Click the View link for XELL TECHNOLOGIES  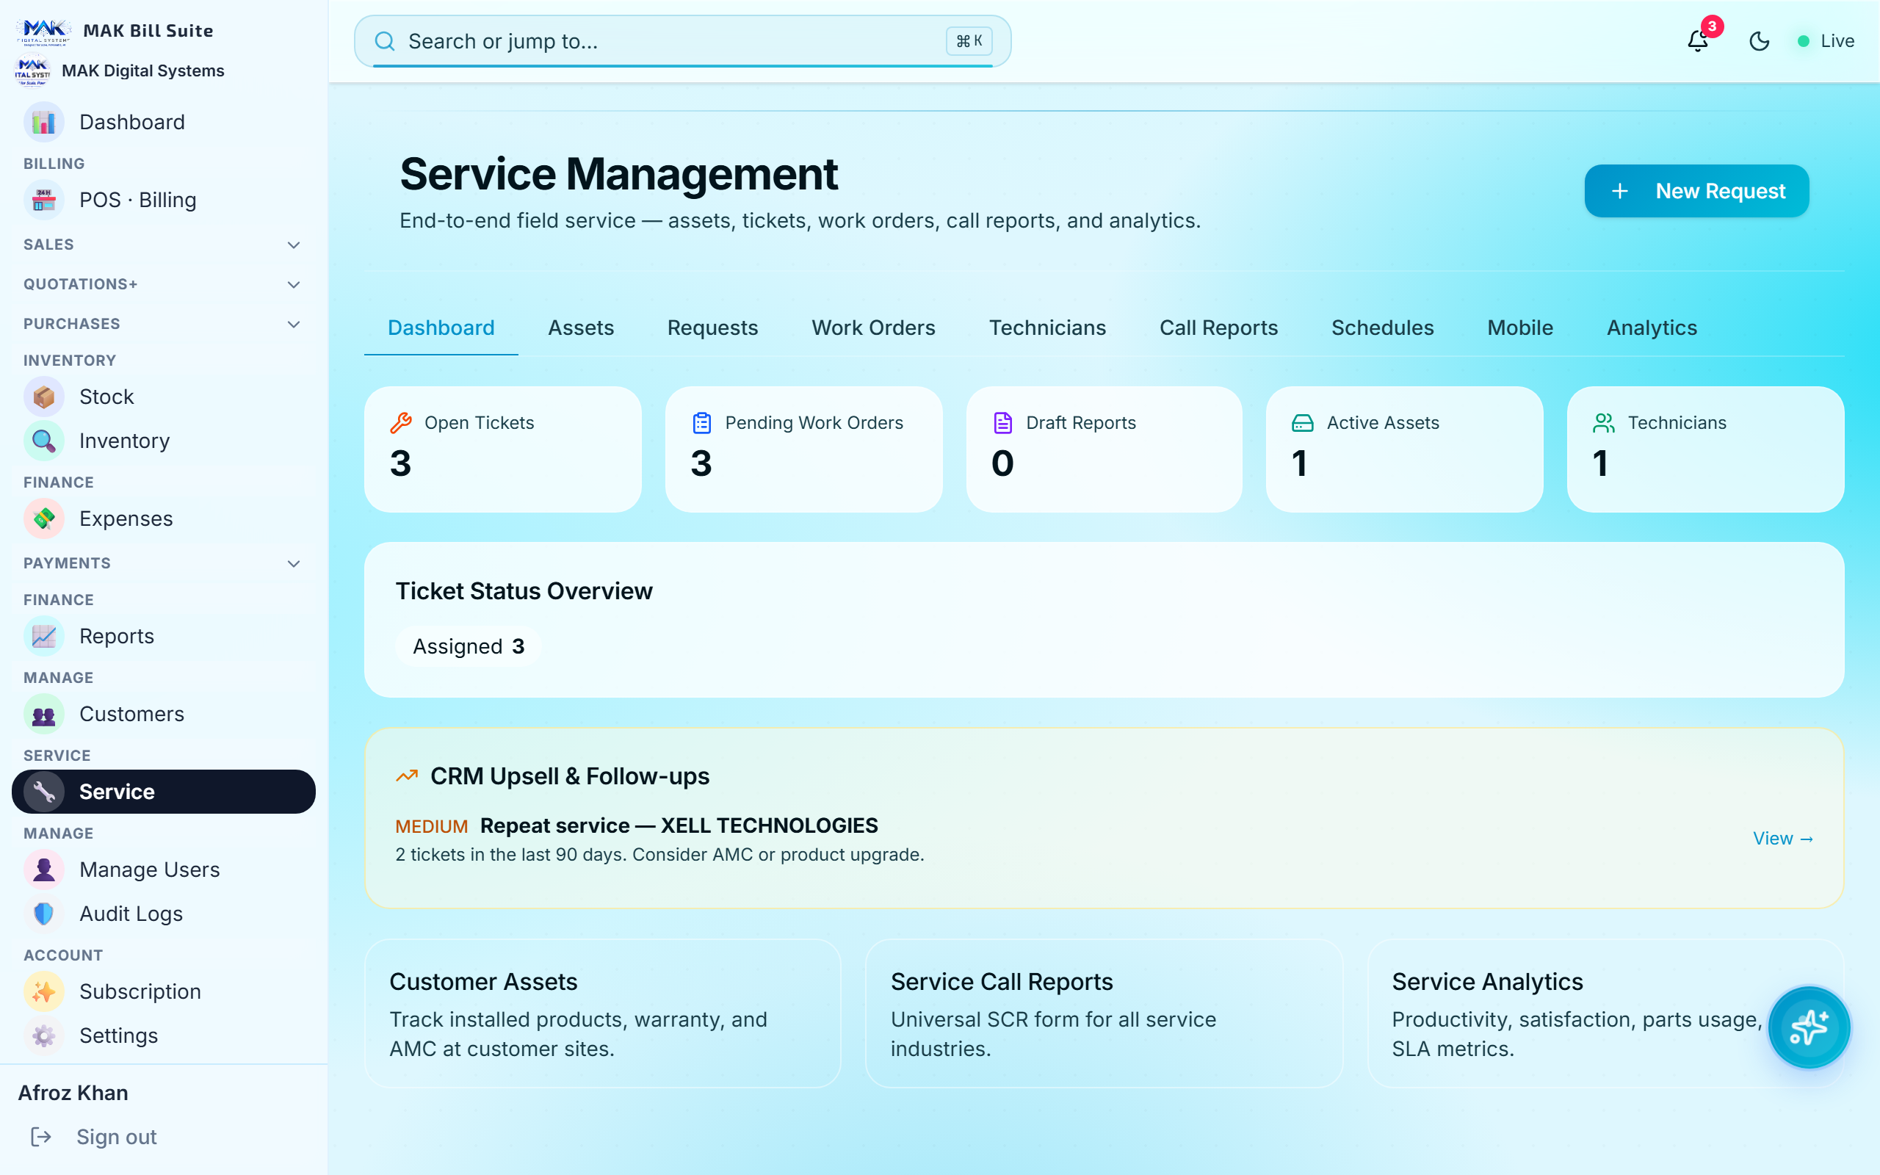(1783, 839)
